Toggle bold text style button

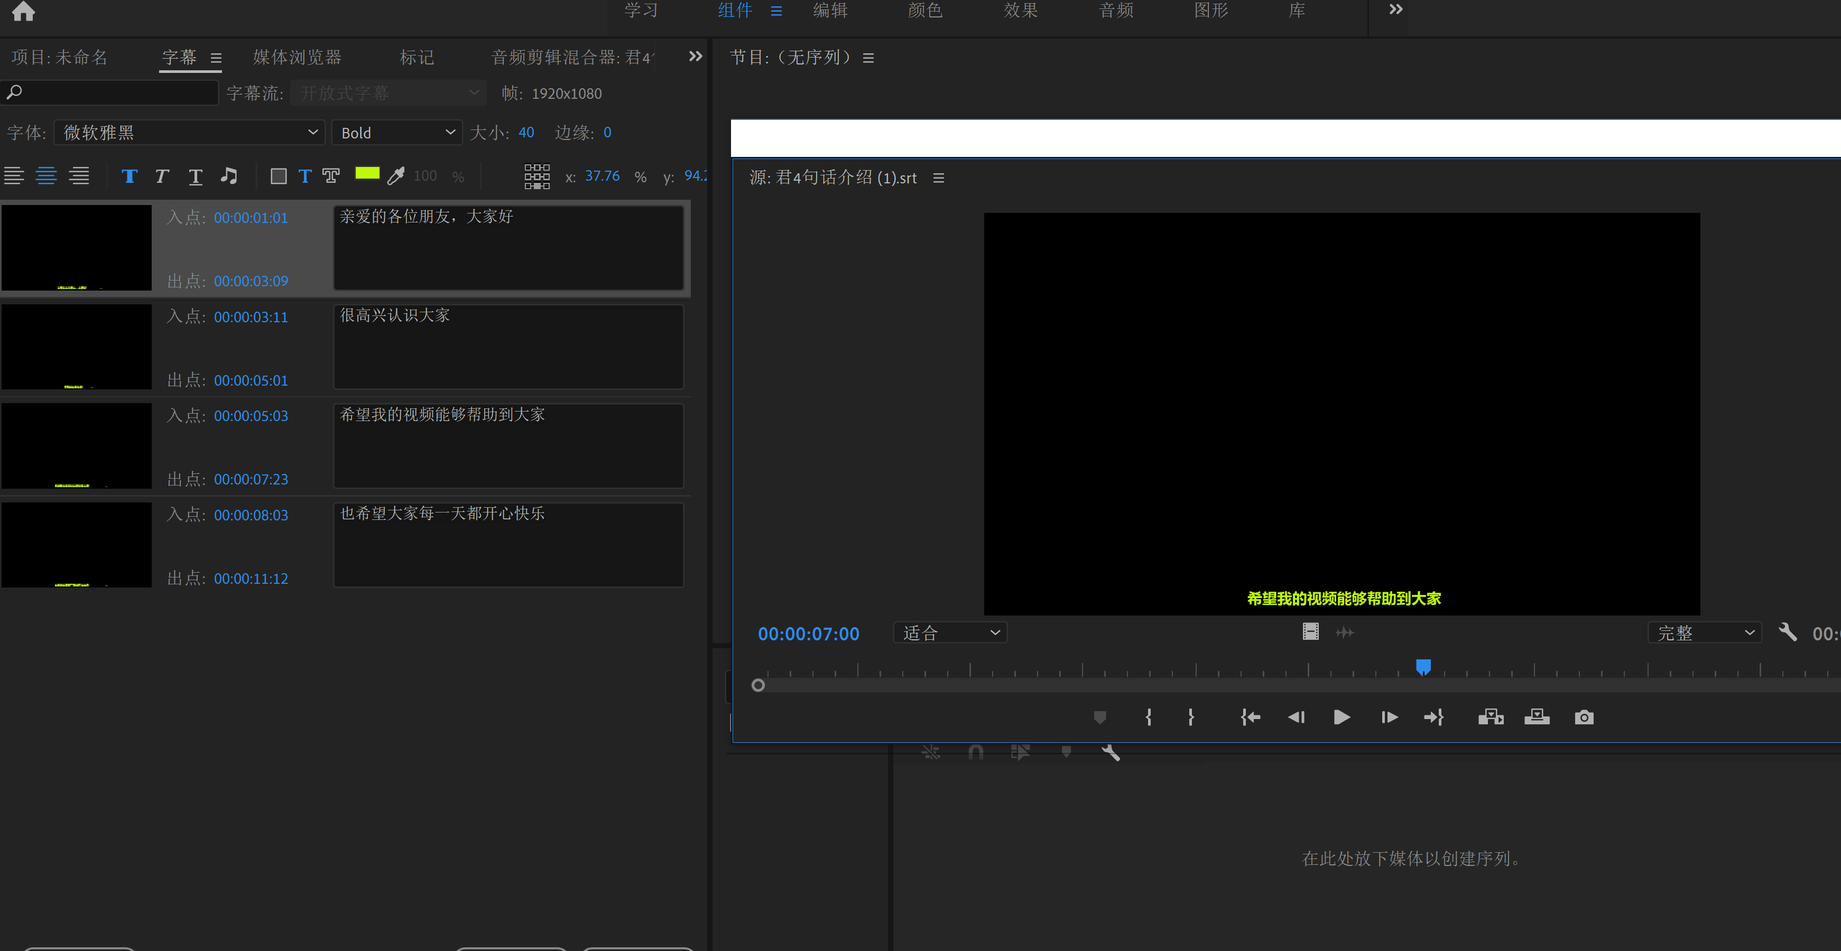[x=129, y=176]
